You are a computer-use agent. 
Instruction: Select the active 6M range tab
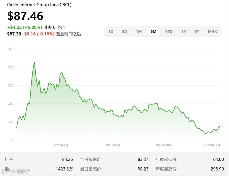153,31
